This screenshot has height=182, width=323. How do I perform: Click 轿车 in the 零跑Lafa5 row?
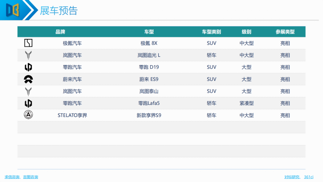[211, 103]
